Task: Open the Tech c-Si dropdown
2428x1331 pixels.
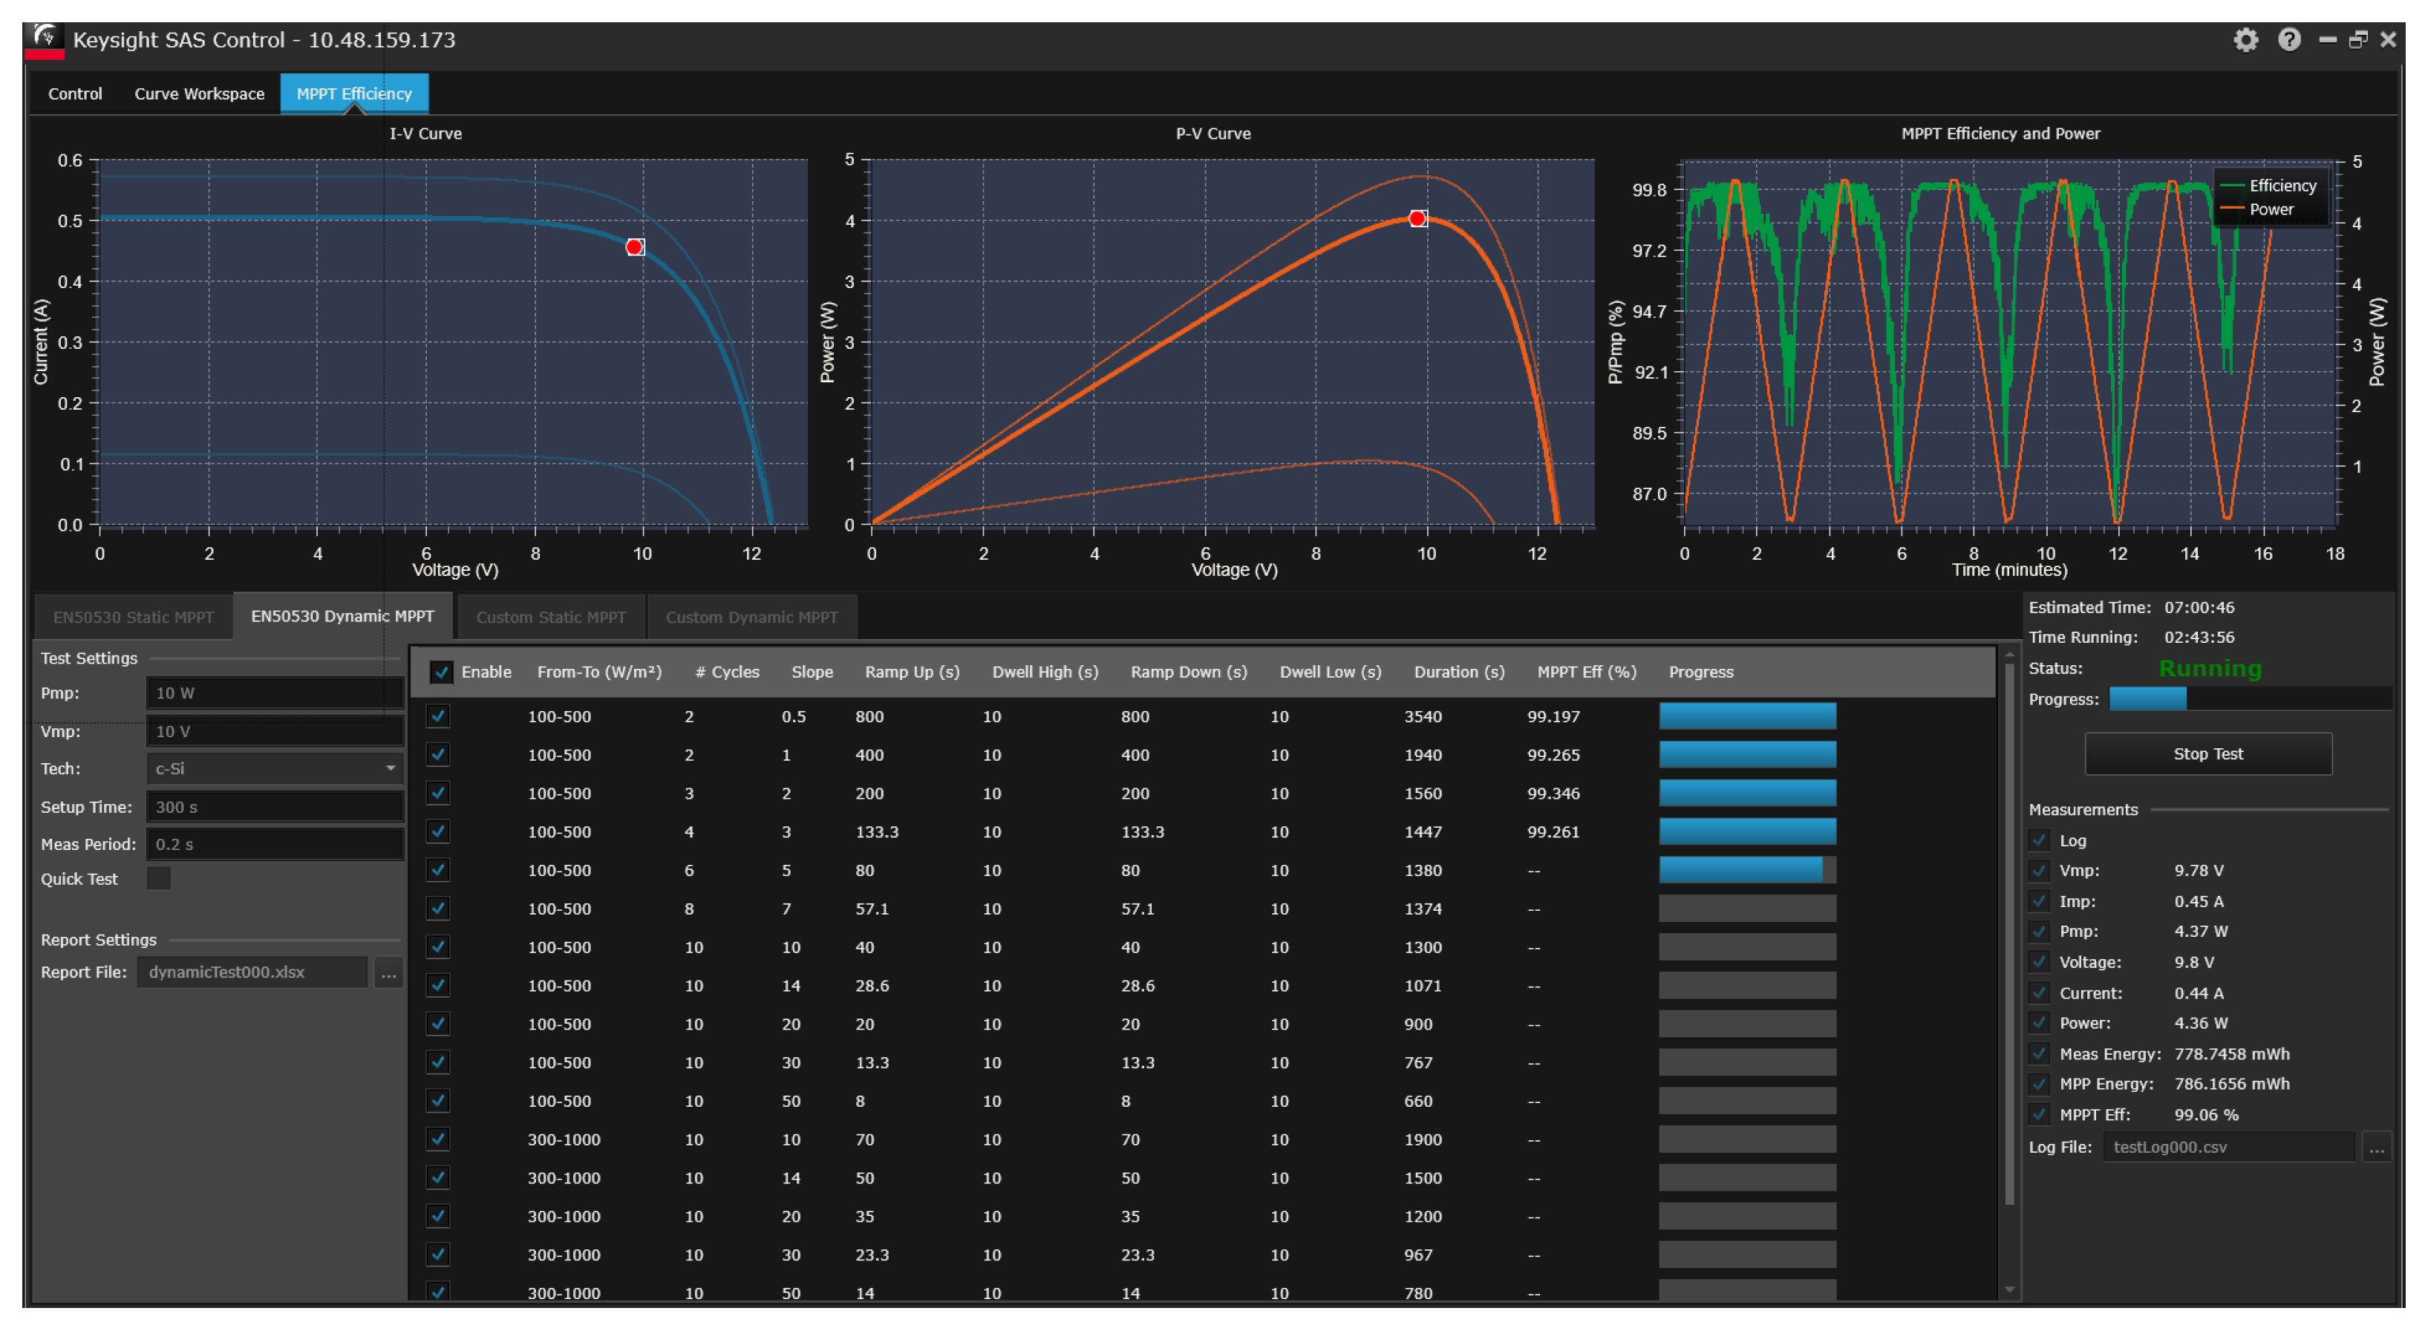Action: [274, 768]
